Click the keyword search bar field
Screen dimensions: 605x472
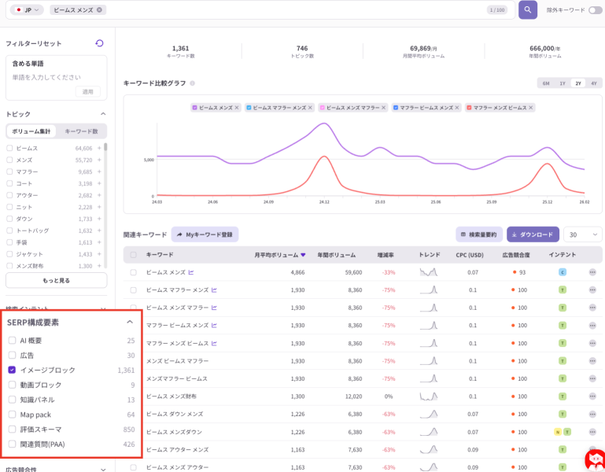pyautogui.click(x=260, y=10)
